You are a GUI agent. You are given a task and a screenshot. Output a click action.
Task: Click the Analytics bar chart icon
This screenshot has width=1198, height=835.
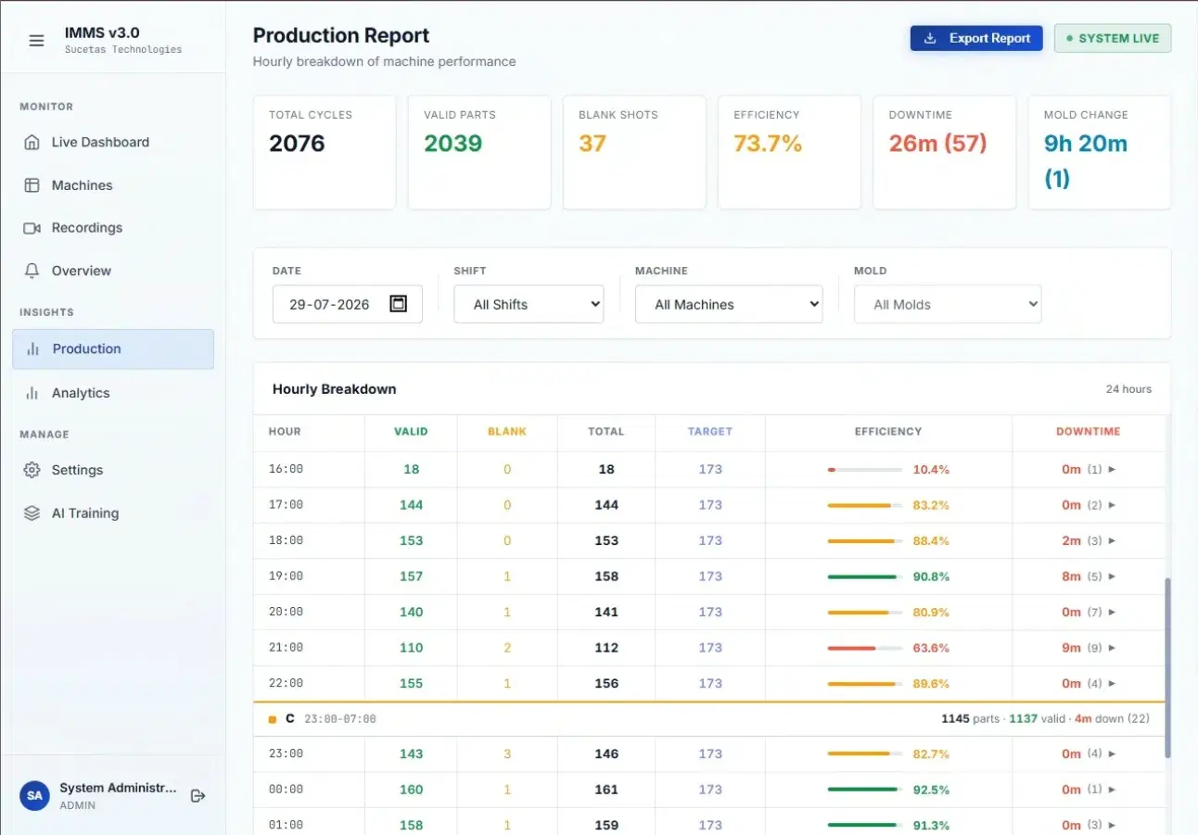point(32,393)
